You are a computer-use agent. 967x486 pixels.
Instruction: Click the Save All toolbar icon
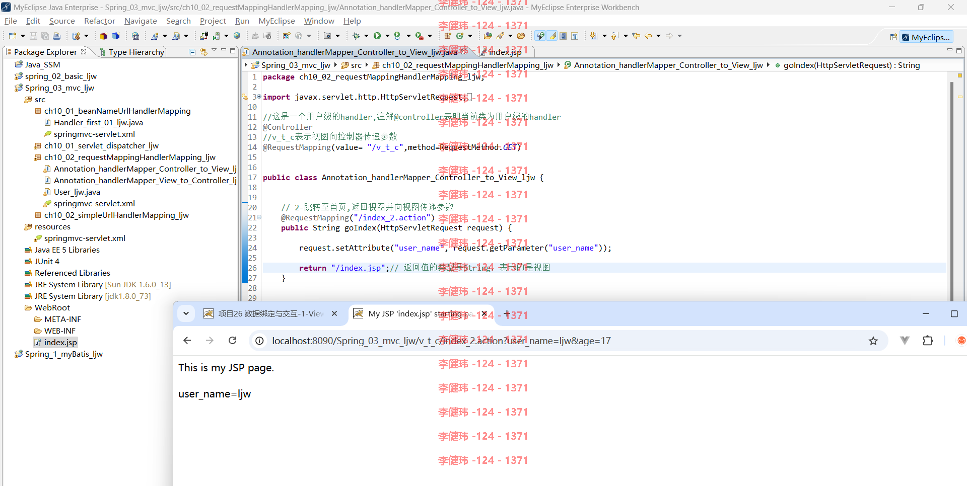(x=45, y=36)
